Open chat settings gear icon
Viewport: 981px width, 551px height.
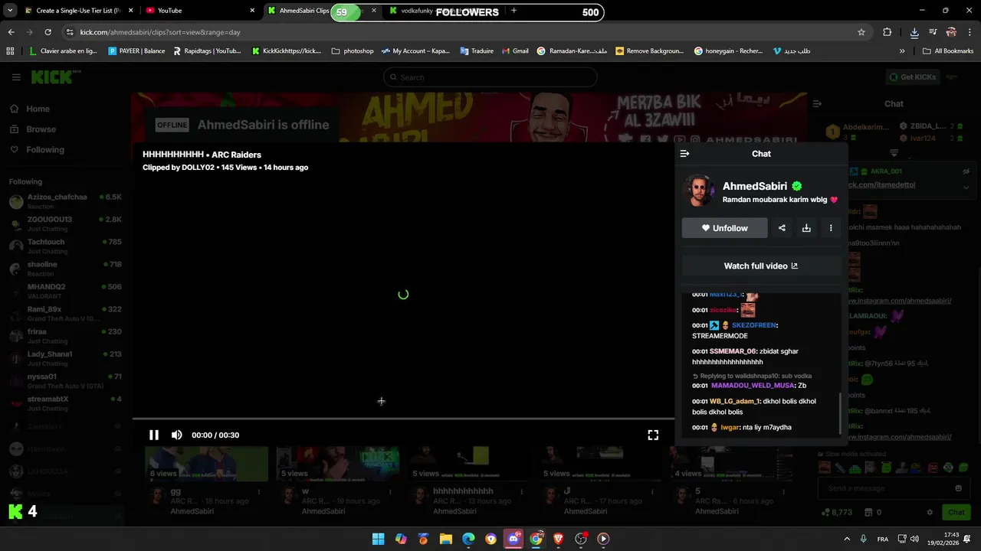(930, 512)
